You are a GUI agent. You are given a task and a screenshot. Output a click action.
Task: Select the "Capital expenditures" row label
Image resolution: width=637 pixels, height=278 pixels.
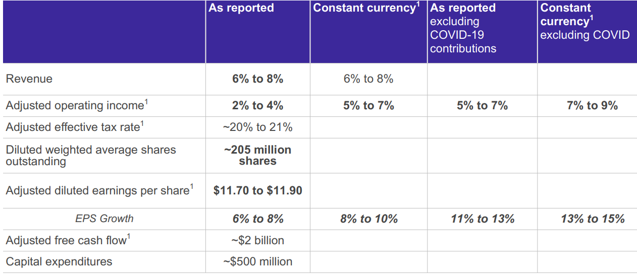pos(59,262)
